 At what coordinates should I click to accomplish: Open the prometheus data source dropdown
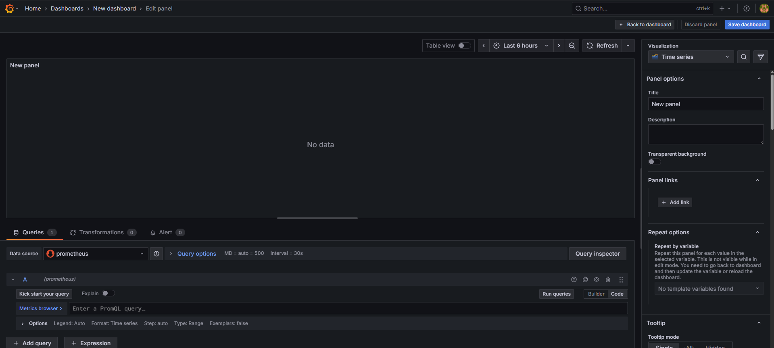(x=96, y=254)
